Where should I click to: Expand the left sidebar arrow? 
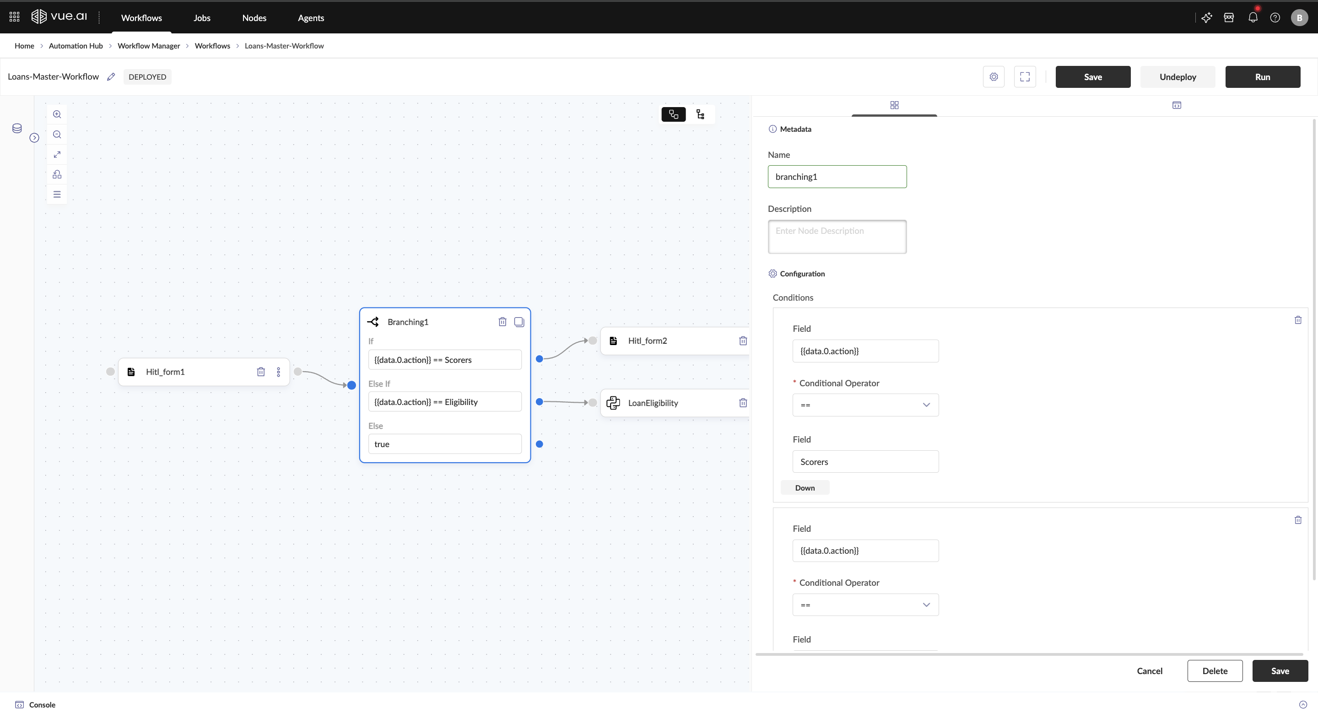click(34, 138)
